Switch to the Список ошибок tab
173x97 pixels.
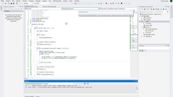click(x=30, y=96)
